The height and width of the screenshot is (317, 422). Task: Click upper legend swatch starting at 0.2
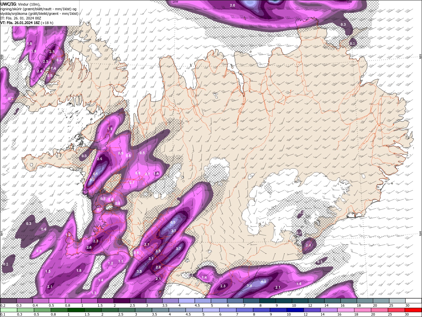[8, 301]
